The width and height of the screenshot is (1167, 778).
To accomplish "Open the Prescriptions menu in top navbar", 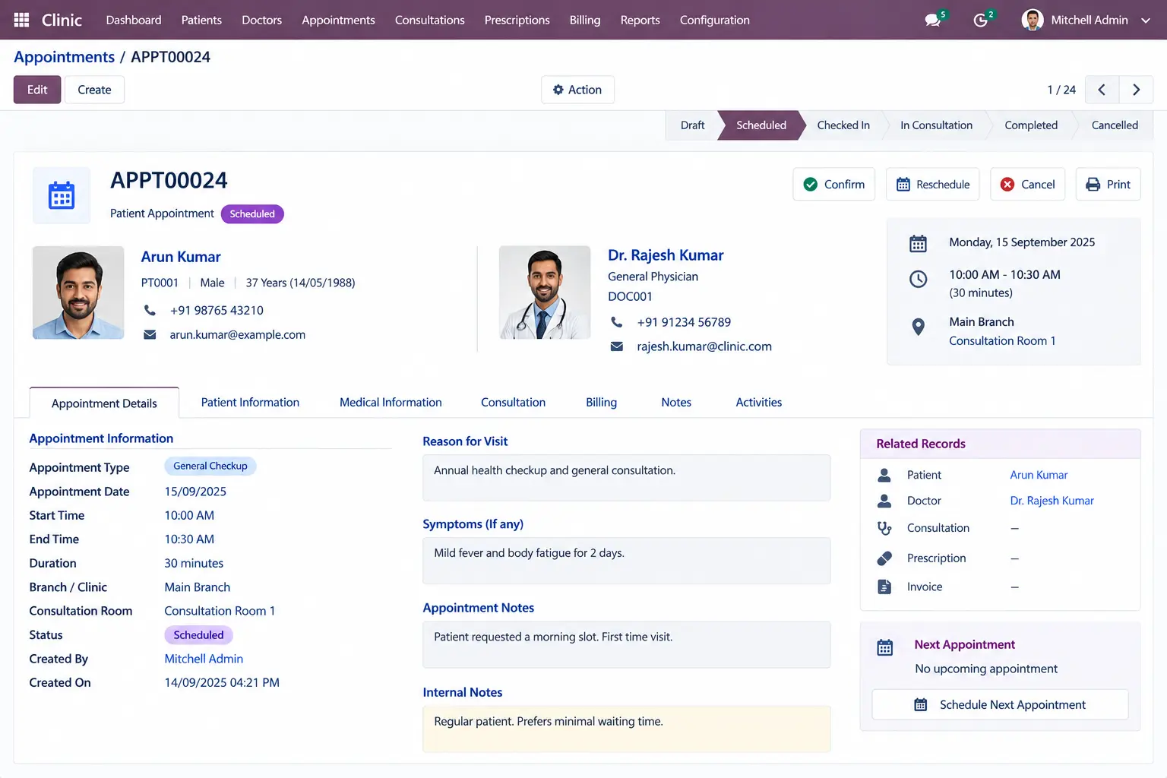I will [517, 20].
